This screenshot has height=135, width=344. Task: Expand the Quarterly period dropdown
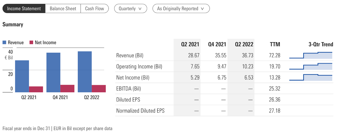[130, 8]
